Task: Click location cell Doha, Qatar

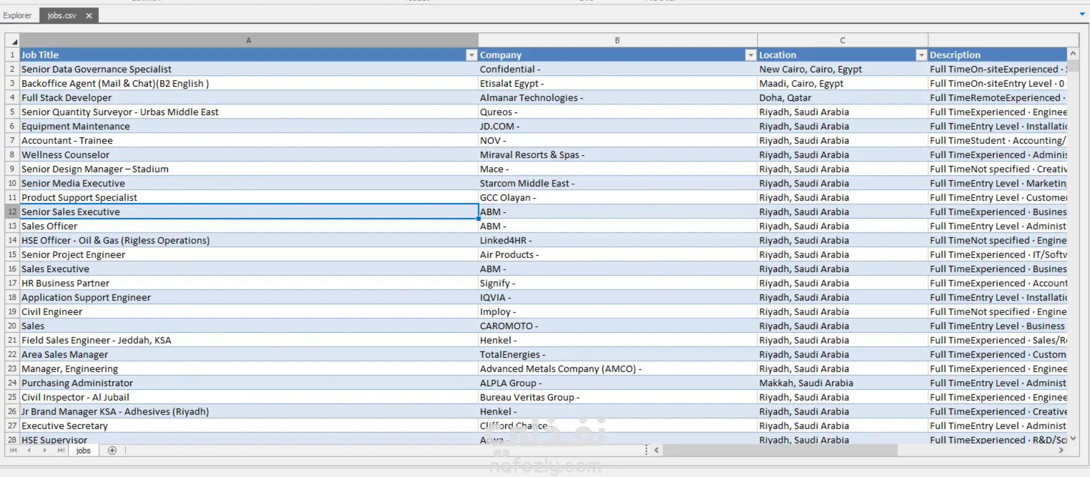Action: (843, 98)
